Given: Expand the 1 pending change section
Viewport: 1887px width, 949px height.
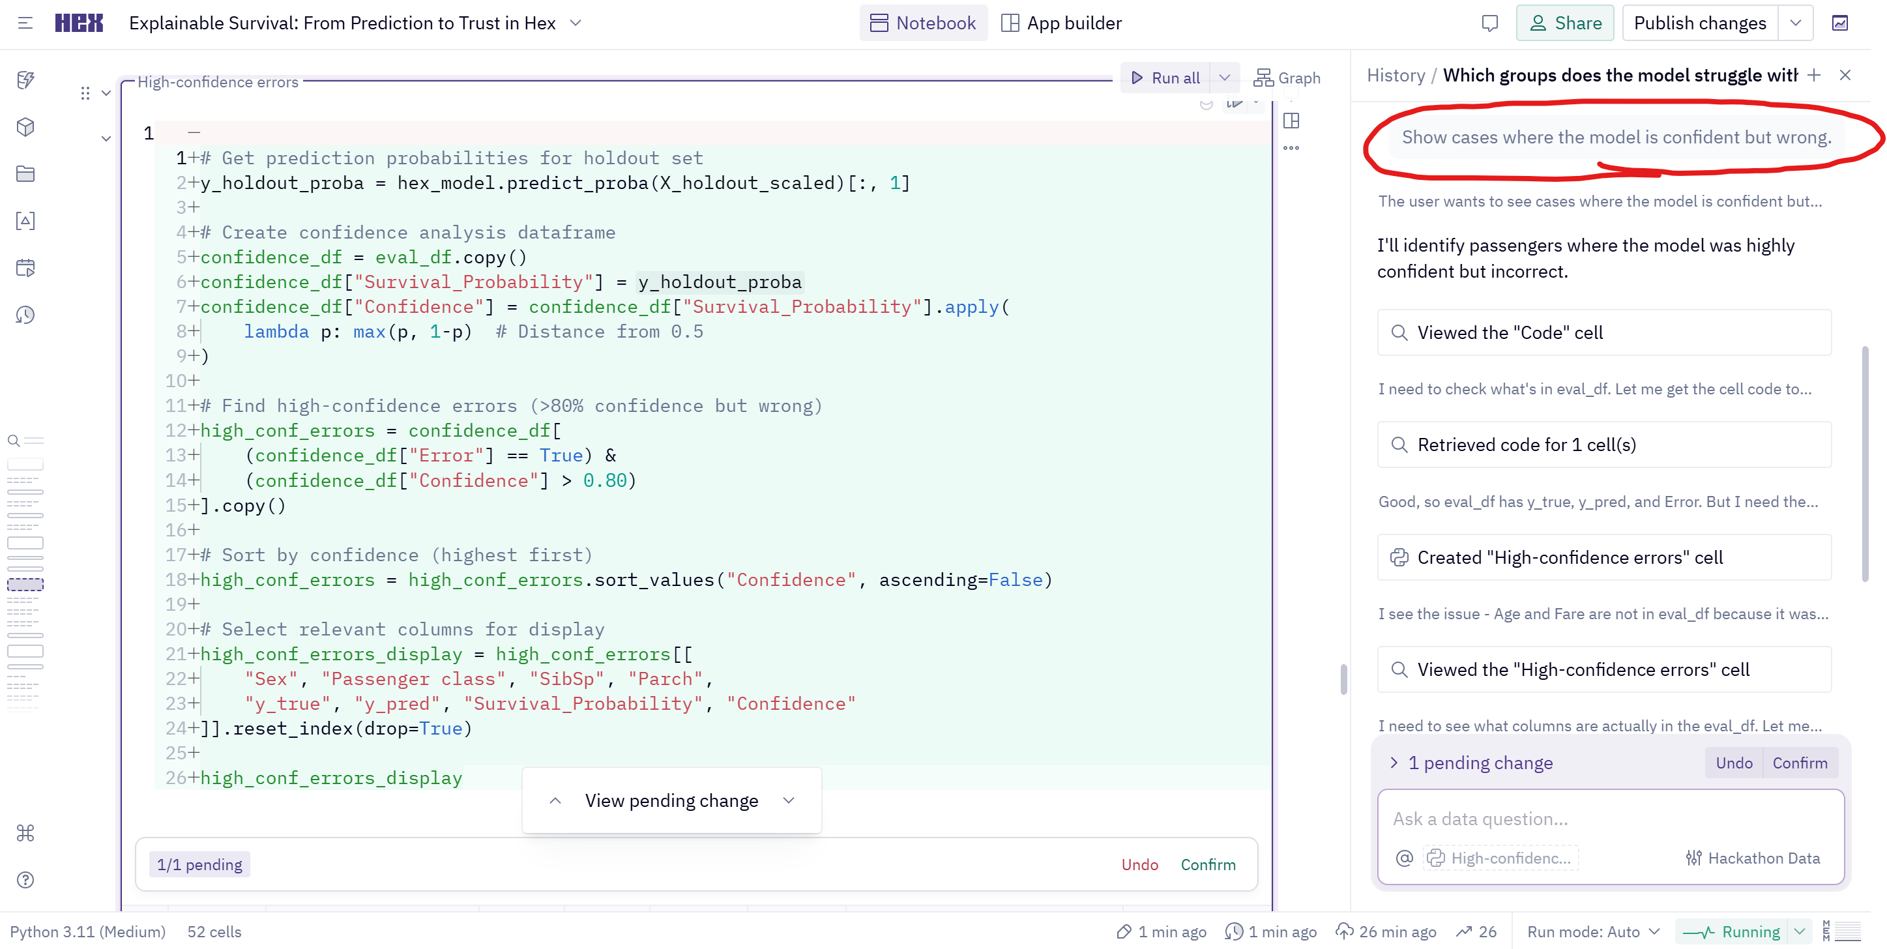Looking at the screenshot, I should [1394, 763].
